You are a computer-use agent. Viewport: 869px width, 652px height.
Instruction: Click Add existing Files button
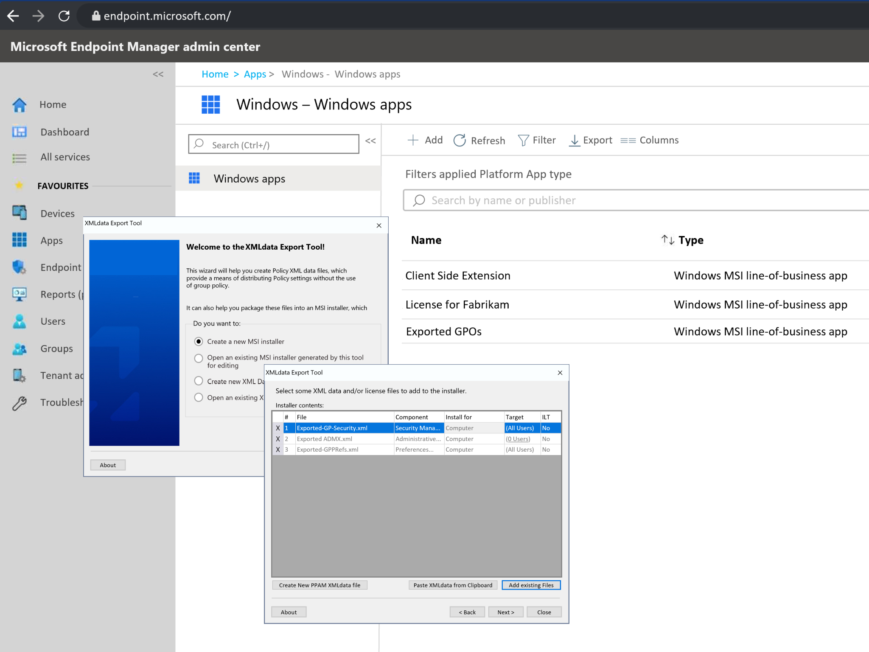click(x=531, y=585)
